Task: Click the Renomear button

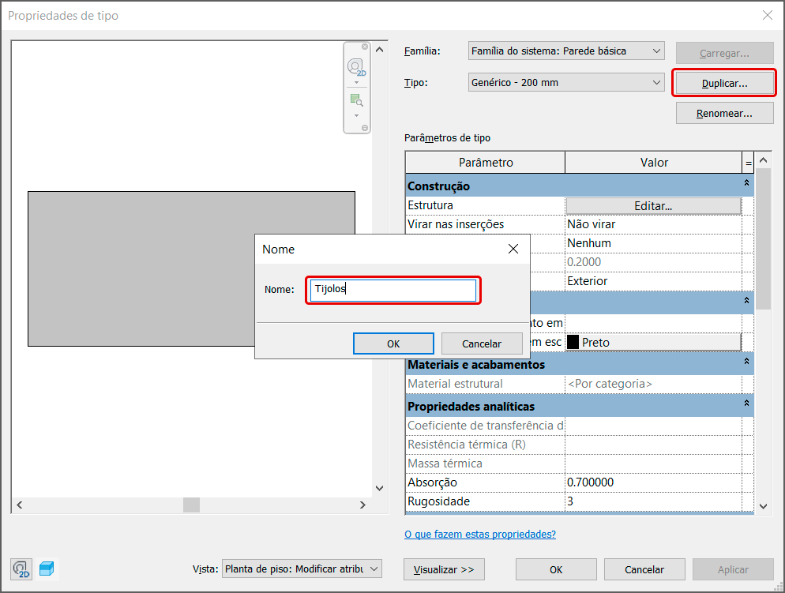Action: pyautogui.click(x=723, y=112)
